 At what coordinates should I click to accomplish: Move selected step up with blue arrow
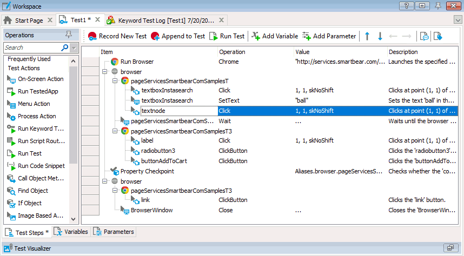[367, 36]
